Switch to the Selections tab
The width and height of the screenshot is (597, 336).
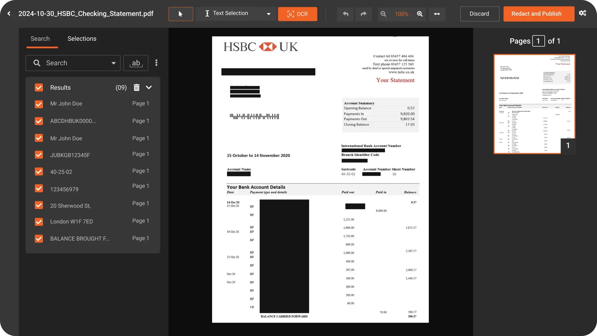coord(82,39)
